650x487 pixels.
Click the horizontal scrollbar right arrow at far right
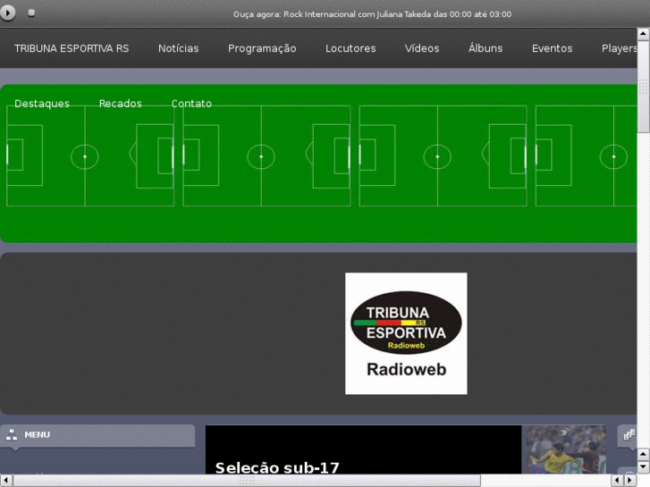[629, 481]
